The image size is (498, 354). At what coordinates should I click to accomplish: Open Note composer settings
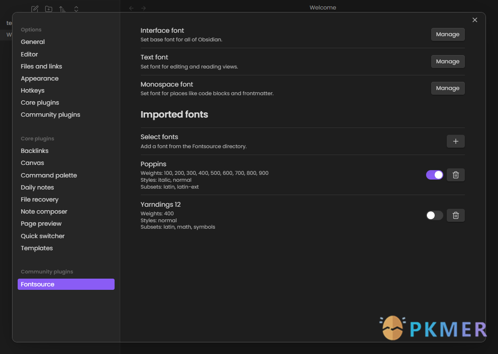(66, 211)
